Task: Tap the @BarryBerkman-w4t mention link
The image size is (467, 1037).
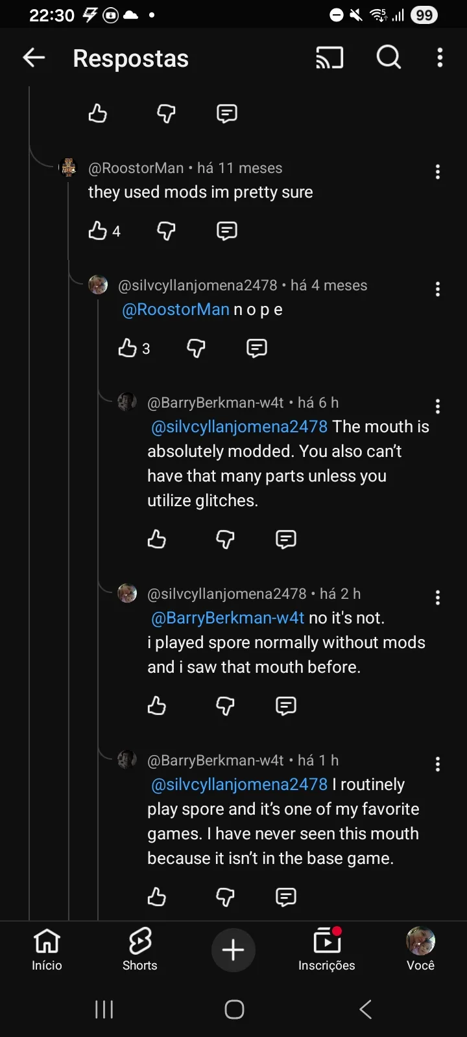Action: [228, 618]
